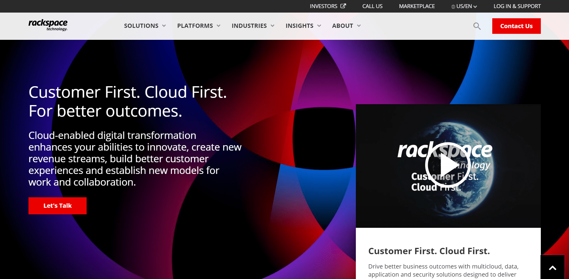
Task: Click the search magnifier icon
Action: 477,26
